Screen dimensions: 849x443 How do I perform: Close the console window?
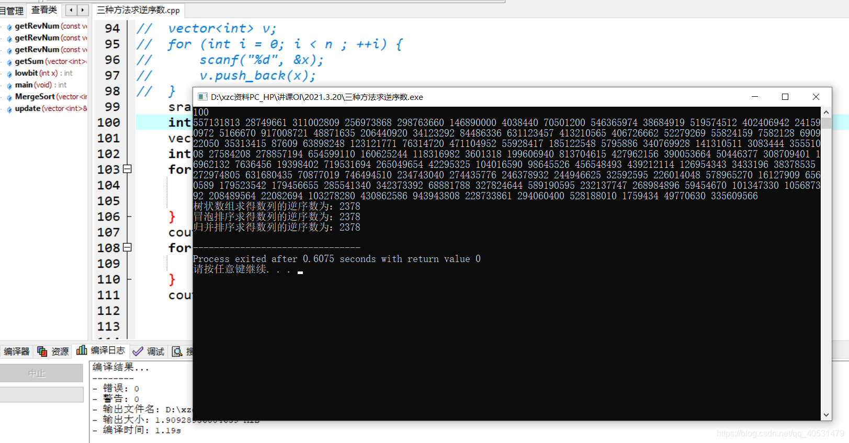pyautogui.click(x=816, y=97)
